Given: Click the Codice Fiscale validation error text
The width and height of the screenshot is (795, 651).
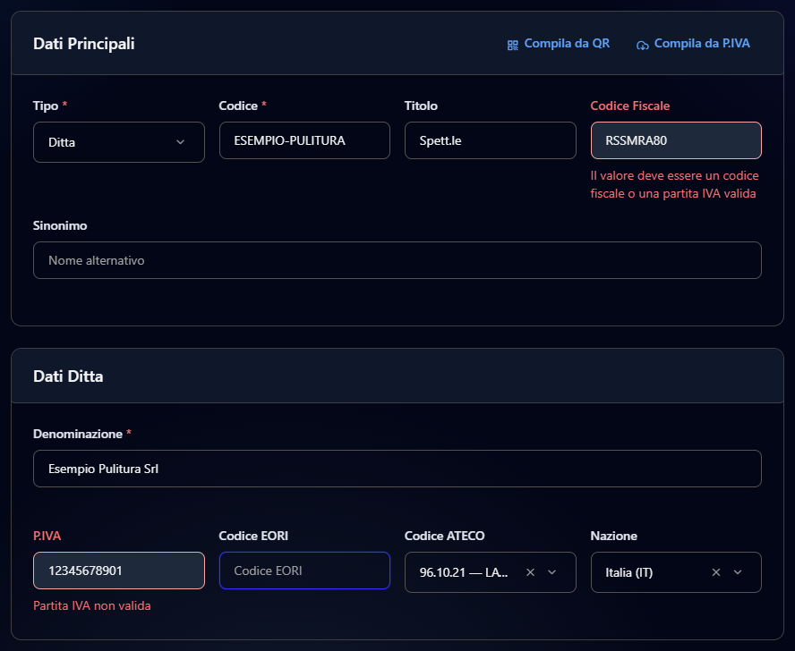Looking at the screenshot, I should pyautogui.click(x=674, y=184).
